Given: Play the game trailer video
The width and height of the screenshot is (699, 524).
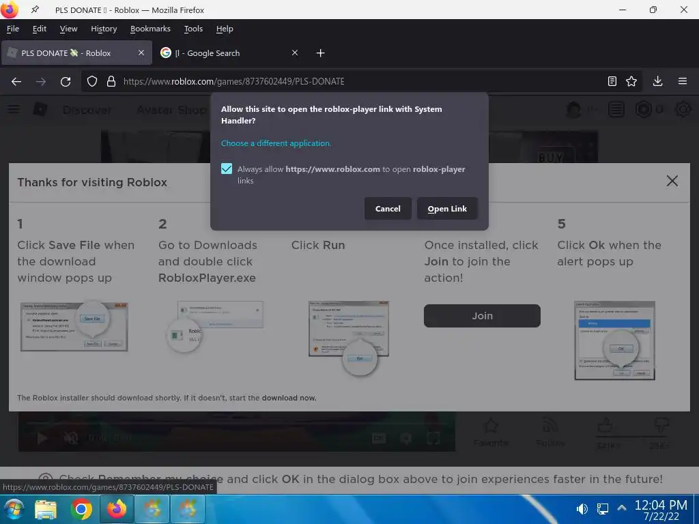Looking at the screenshot, I should [x=42, y=438].
